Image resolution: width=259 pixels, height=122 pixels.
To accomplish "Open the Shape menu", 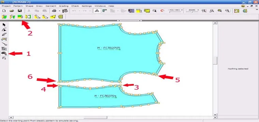I will [29, 6].
